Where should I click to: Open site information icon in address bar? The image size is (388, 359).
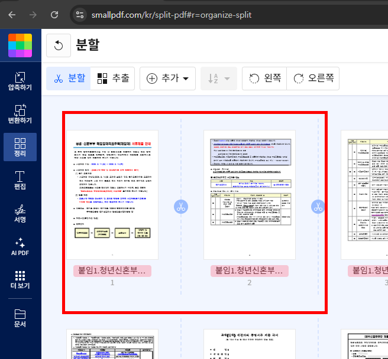80,15
